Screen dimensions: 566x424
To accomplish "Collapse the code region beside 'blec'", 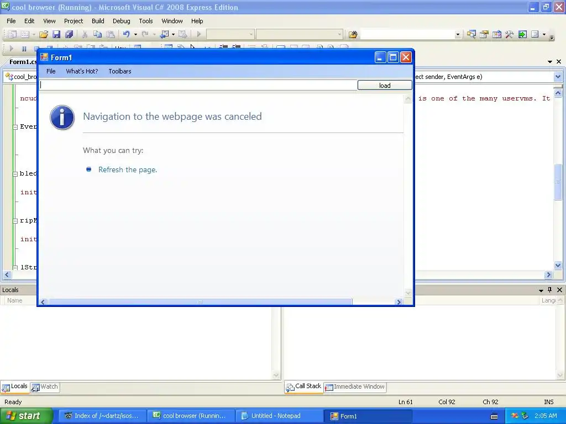I will click(15, 174).
